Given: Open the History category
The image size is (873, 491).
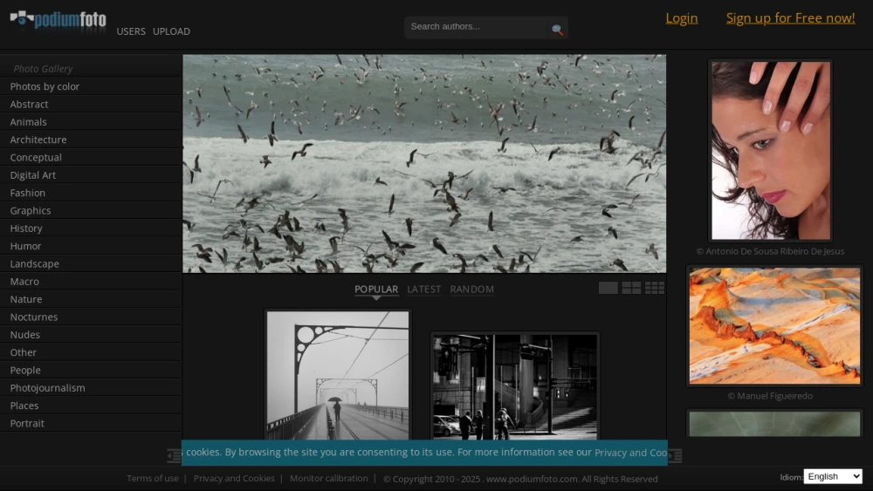Looking at the screenshot, I should click(91, 229).
